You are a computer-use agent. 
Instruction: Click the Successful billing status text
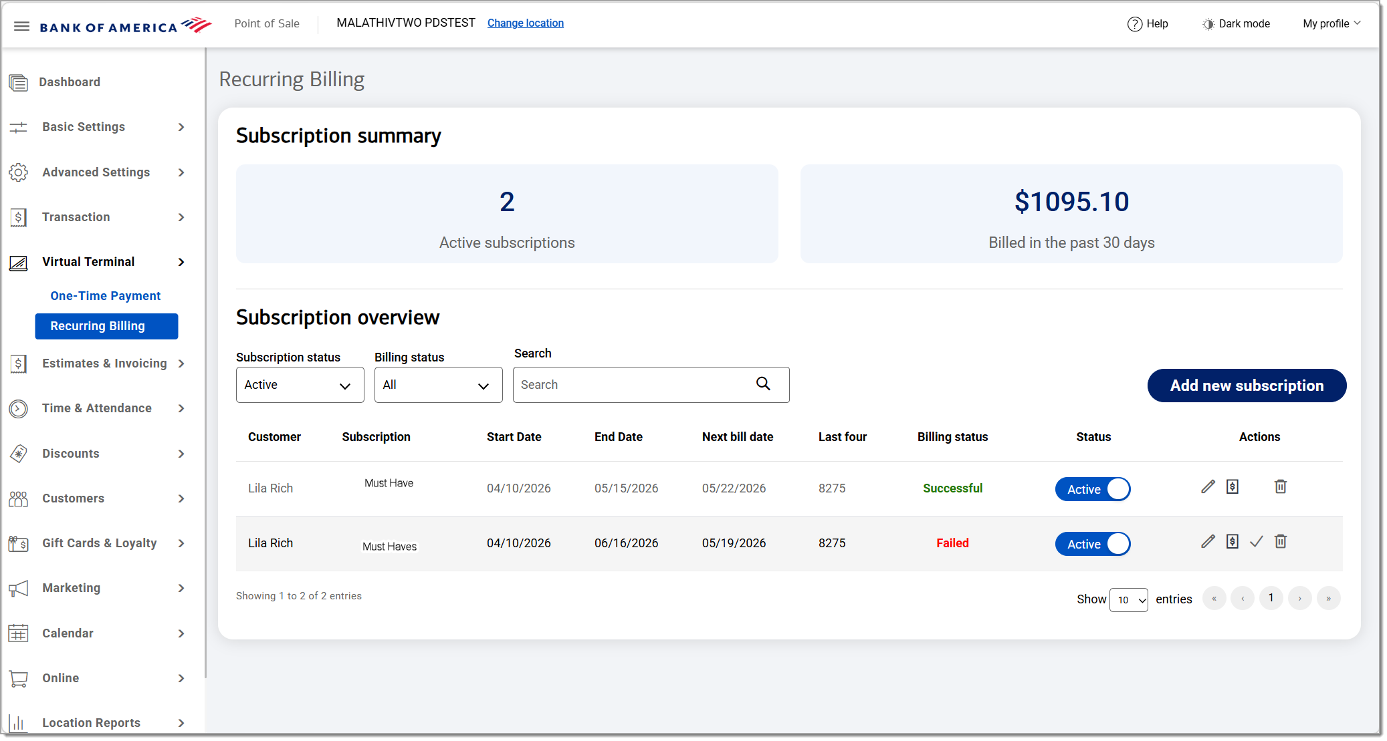click(x=952, y=488)
